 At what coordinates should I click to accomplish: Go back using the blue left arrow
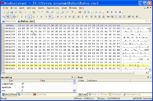coord(112,12)
